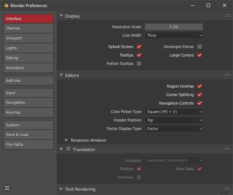The width and height of the screenshot is (233, 195).
Task: Open the Line Width dropdown
Action: tap(174, 35)
